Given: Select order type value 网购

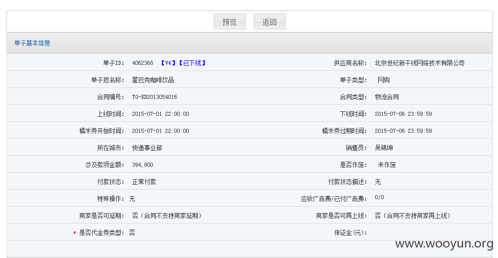Looking at the screenshot, I should pyautogui.click(x=384, y=80).
